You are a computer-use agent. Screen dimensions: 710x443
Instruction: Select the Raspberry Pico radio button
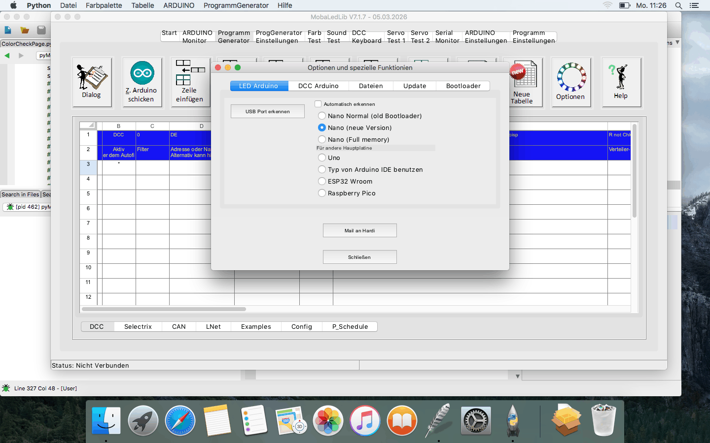coord(322,193)
